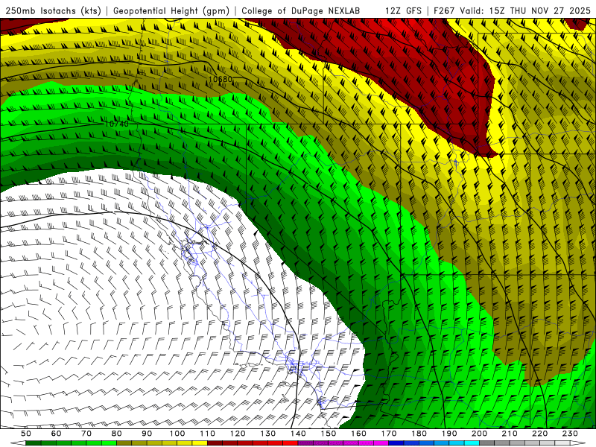Click the 180 value on the color scale

[x=419, y=434]
